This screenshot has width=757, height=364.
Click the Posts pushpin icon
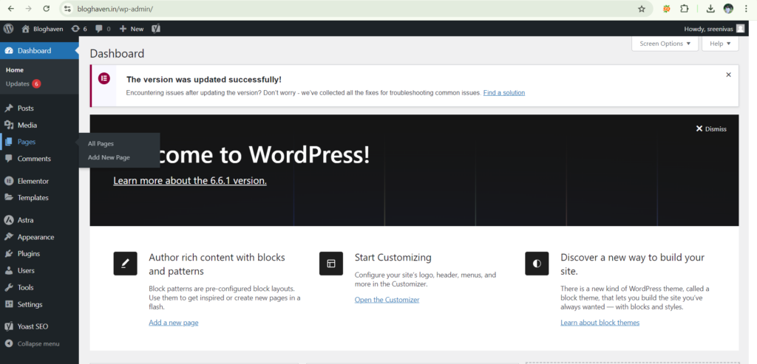[9, 108]
